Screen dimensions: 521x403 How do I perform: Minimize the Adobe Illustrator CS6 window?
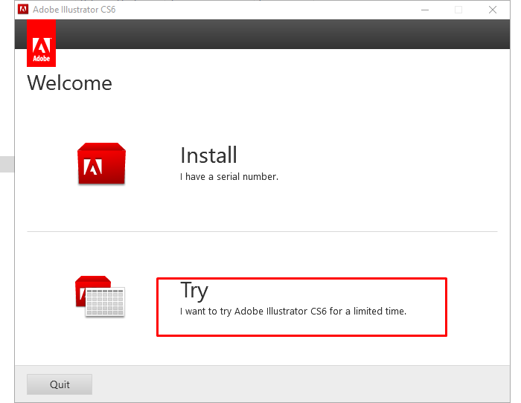tap(425, 10)
